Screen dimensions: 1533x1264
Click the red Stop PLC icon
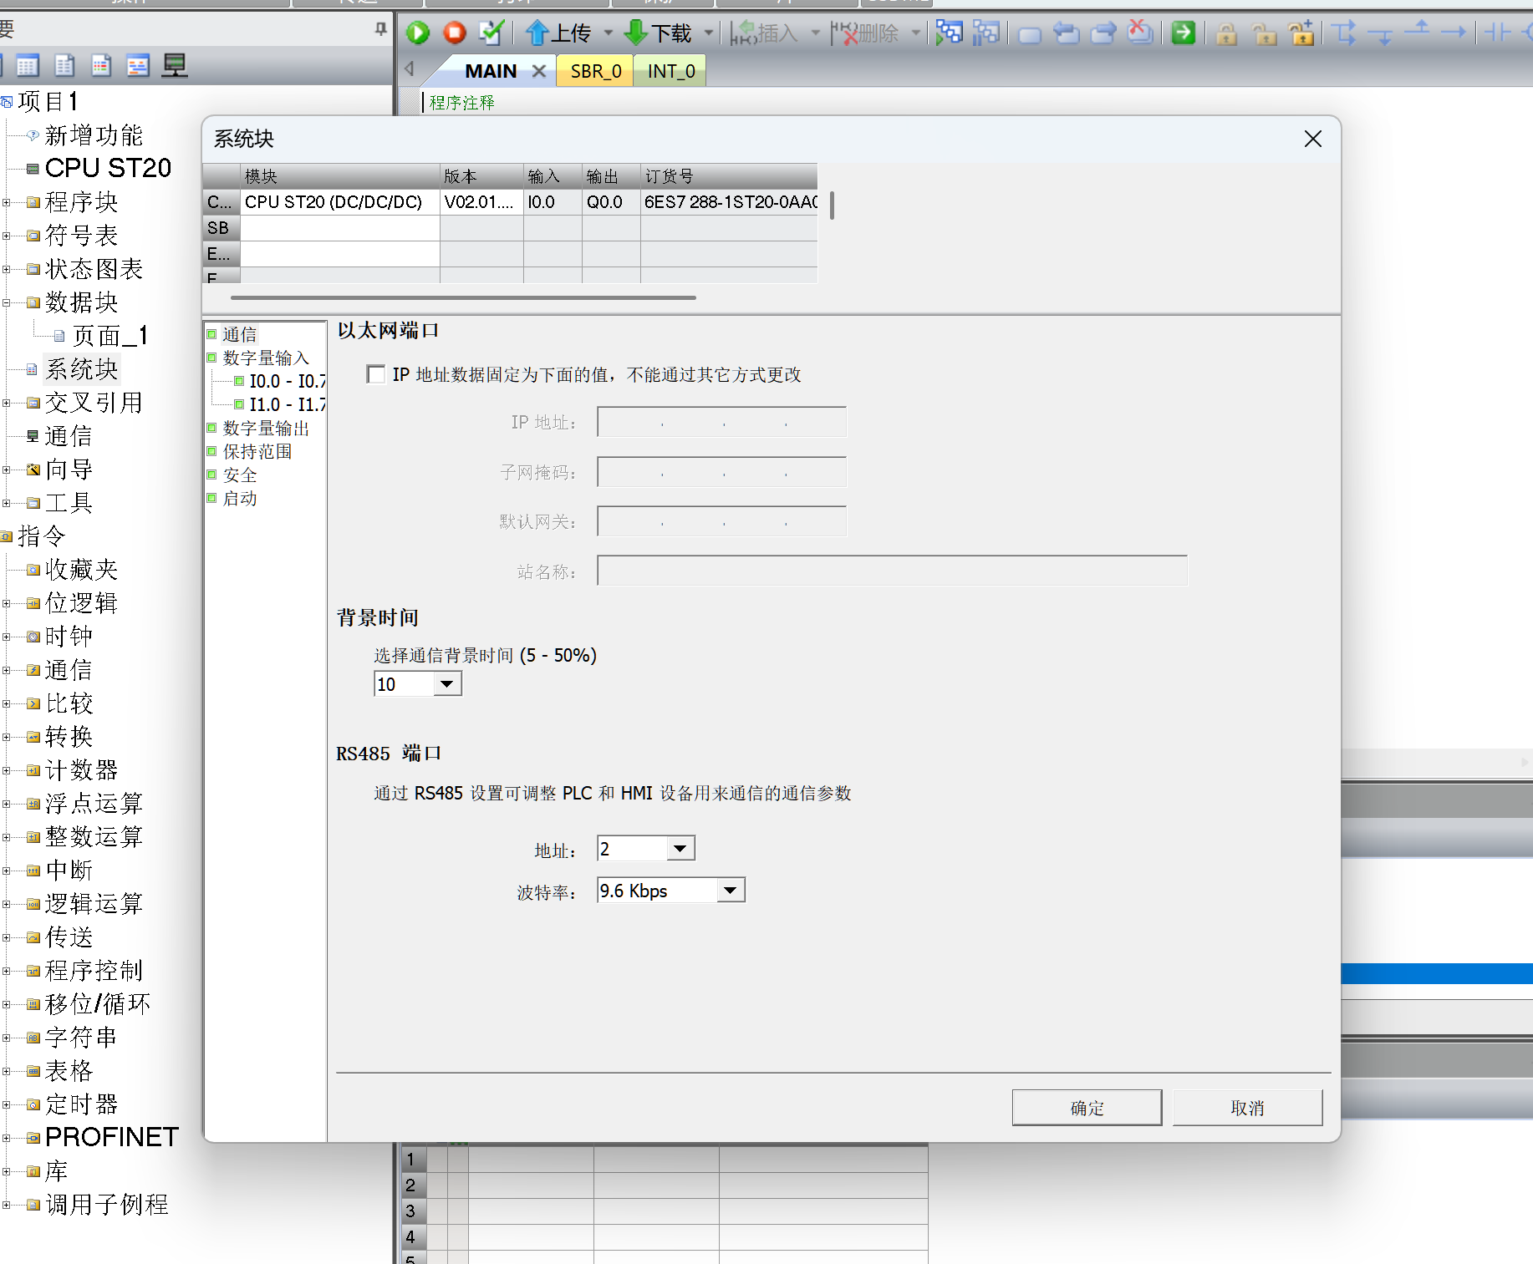[x=455, y=33]
